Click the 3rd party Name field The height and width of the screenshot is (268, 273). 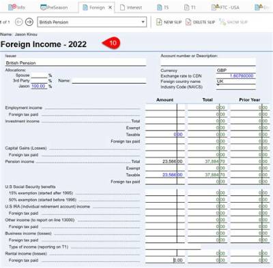coord(109,80)
